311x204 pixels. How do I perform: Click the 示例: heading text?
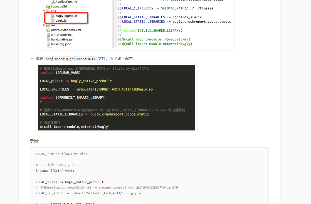[34, 141]
